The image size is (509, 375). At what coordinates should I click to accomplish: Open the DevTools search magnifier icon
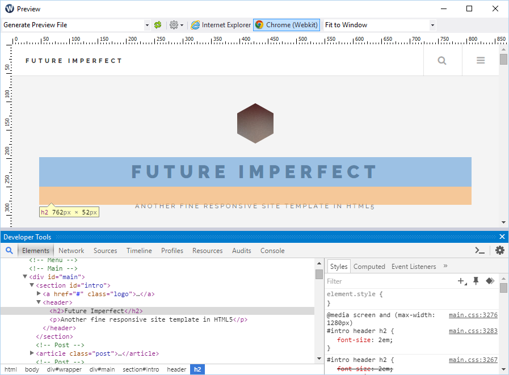[x=9, y=250]
